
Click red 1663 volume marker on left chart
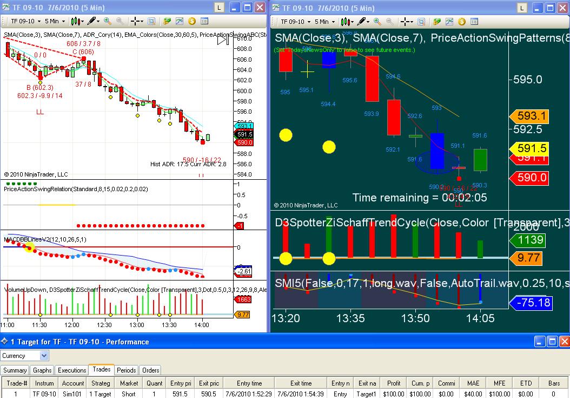242,299
